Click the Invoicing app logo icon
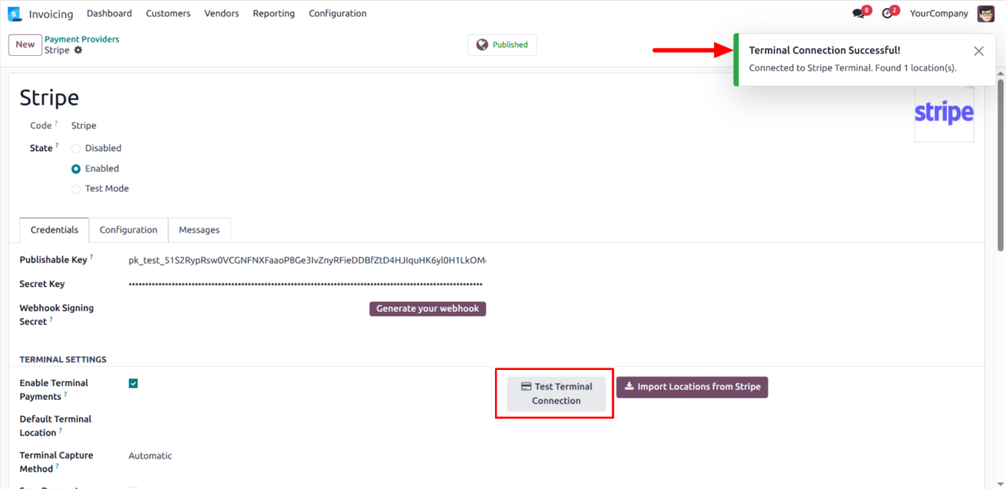1006x489 pixels. point(14,14)
